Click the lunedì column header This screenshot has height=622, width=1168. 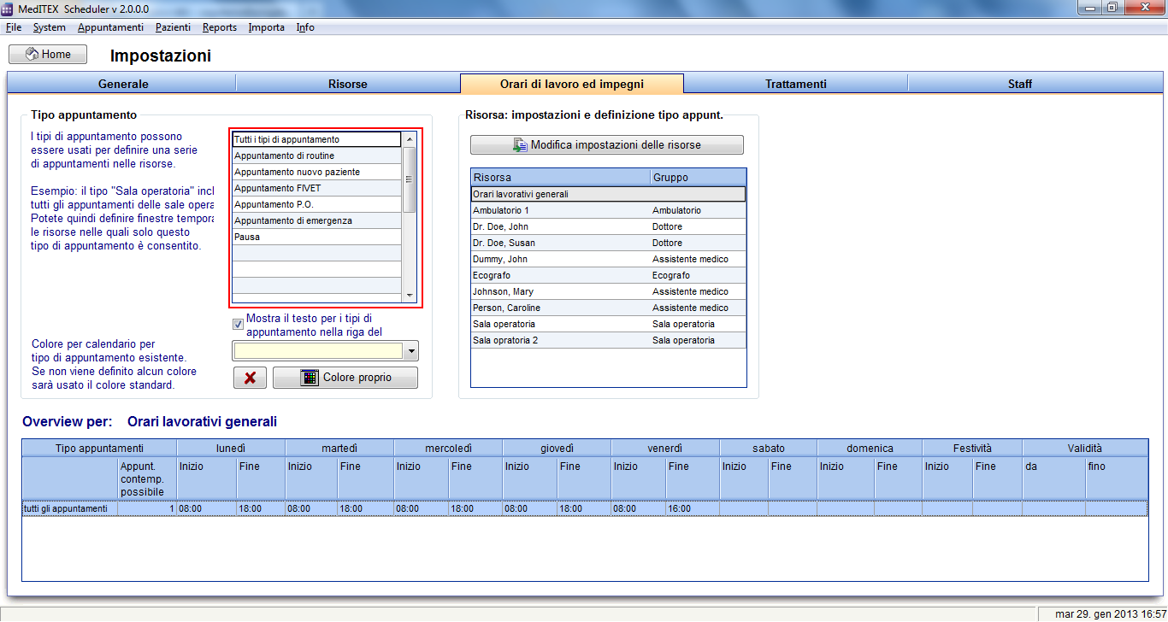click(231, 448)
